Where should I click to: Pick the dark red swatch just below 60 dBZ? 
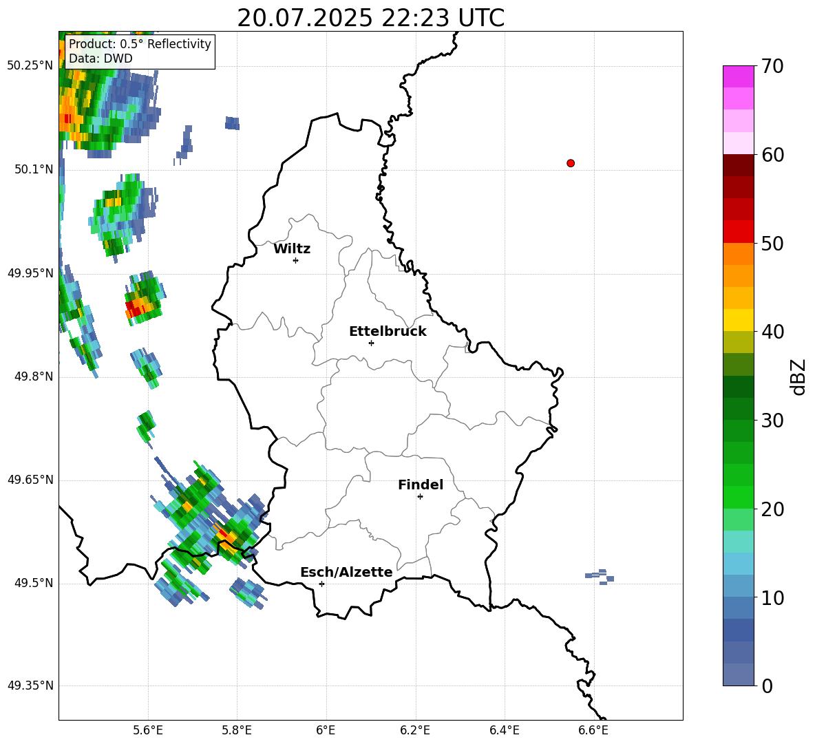[738, 165]
